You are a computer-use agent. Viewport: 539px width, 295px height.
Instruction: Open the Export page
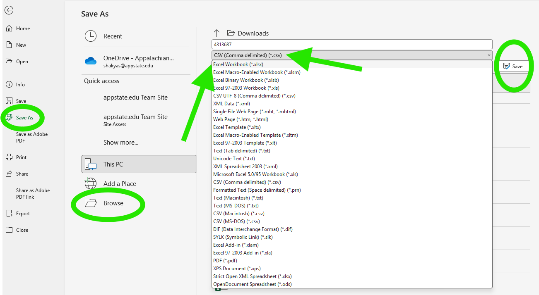pyautogui.click(x=23, y=214)
